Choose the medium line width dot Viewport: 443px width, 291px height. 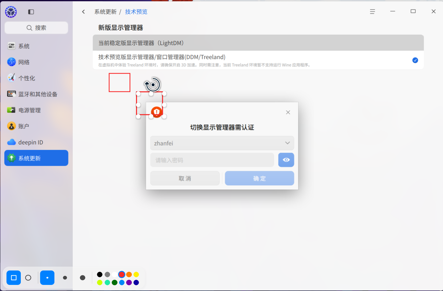[x=65, y=278]
